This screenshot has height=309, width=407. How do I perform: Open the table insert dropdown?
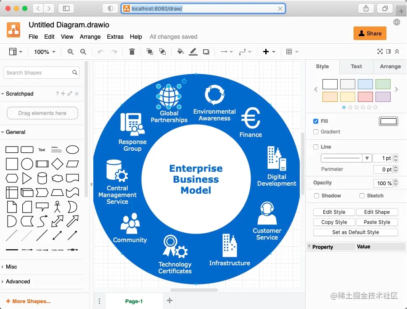[292, 52]
